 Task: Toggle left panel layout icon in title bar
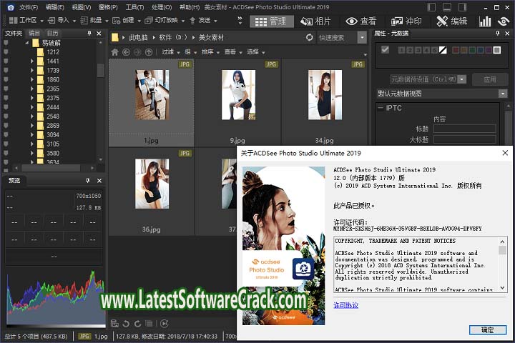431,7
